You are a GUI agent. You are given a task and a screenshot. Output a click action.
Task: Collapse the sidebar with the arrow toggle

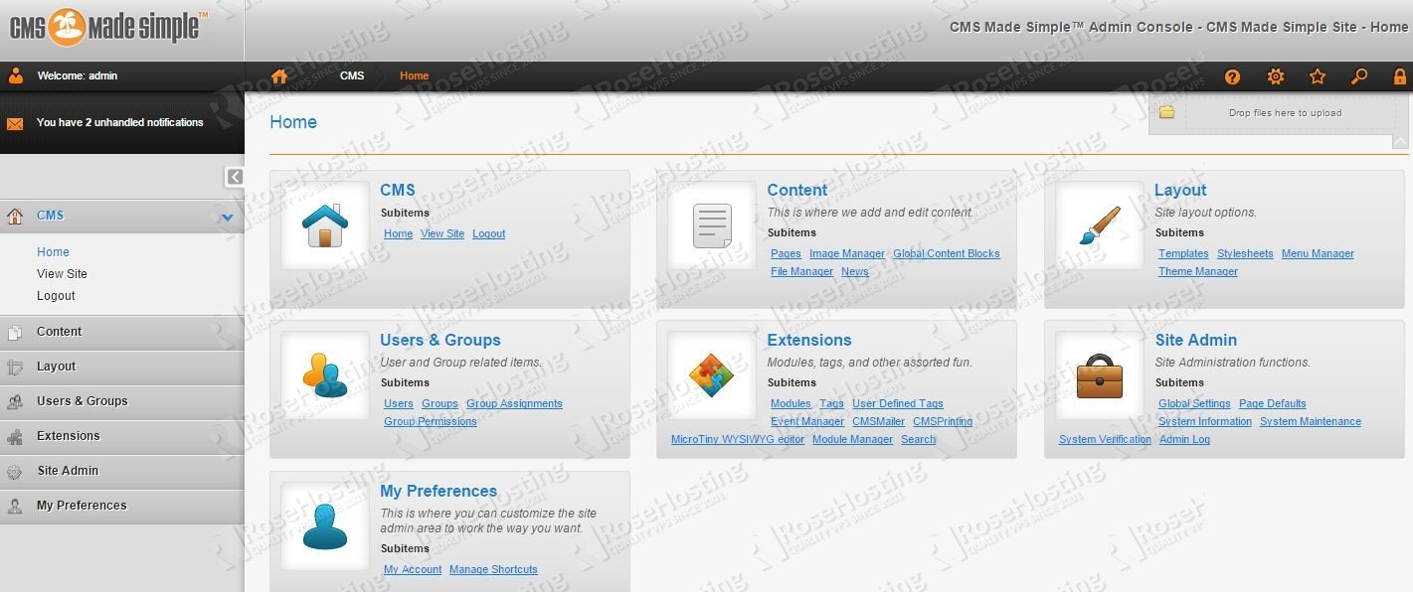[x=235, y=177]
